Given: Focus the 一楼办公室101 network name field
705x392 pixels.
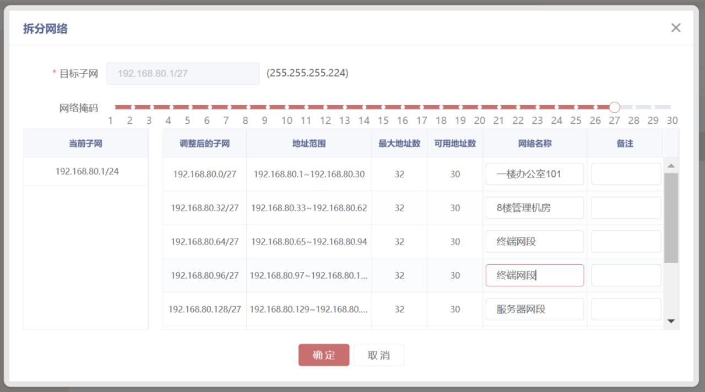Looking at the screenshot, I should click(534, 174).
